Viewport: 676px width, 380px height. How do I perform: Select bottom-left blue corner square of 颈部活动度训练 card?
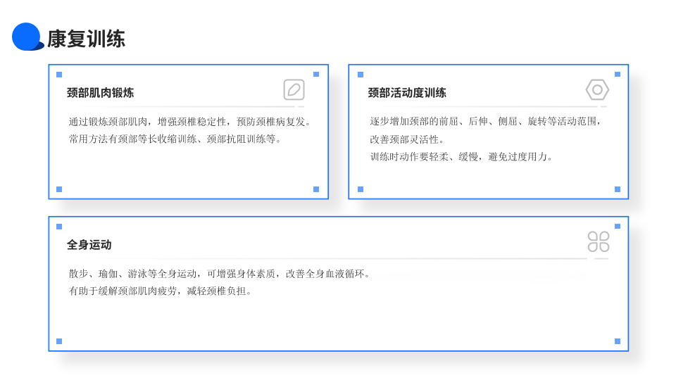pos(361,189)
